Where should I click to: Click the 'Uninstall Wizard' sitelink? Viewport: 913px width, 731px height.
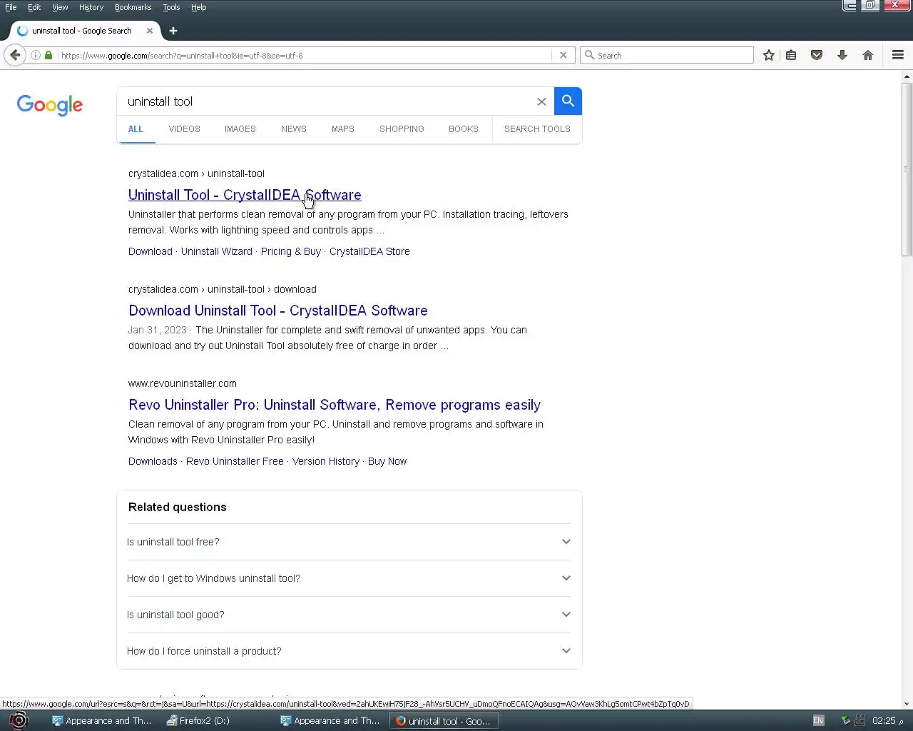point(217,251)
